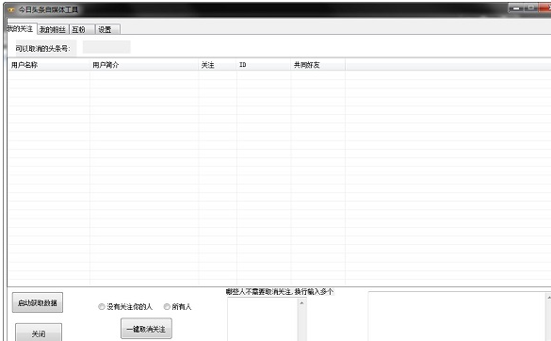
Task: Click the ID column header
Action: (264, 65)
